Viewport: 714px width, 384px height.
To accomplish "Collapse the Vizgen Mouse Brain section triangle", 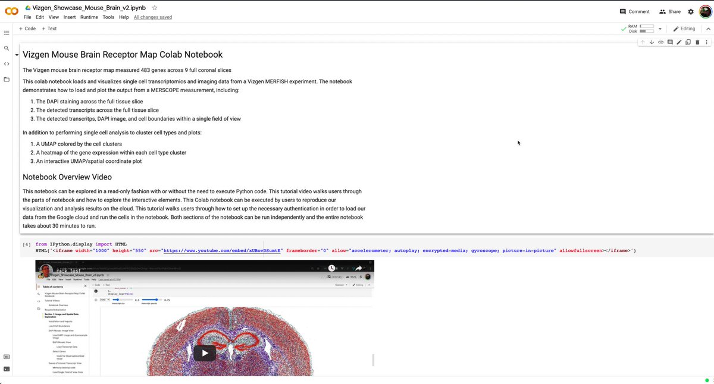I will click(x=17, y=55).
